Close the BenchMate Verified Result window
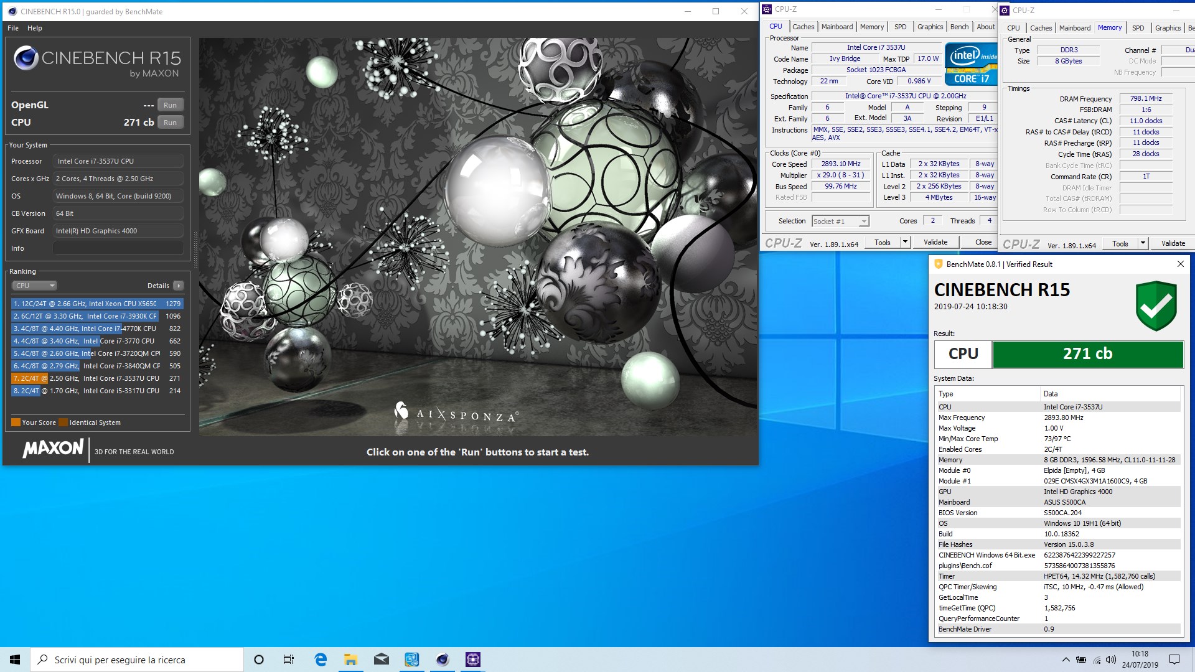The width and height of the screenshot is (1195, 672). (1180, 264)
